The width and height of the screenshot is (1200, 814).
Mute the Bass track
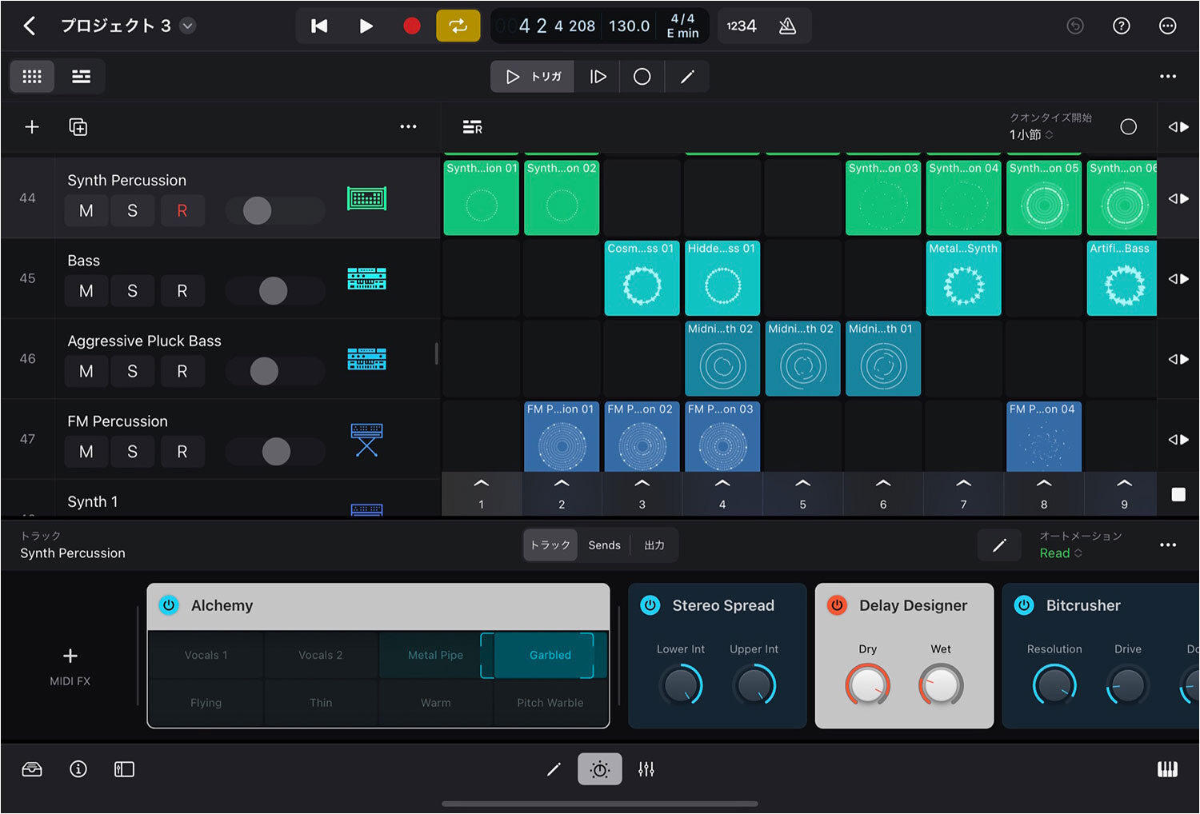tap(86, 291)
